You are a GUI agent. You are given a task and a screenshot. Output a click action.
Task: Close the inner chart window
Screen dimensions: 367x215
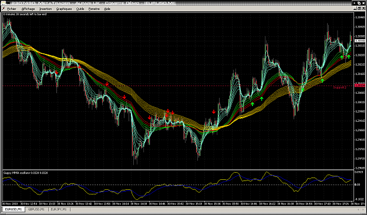tap(363, 9)
